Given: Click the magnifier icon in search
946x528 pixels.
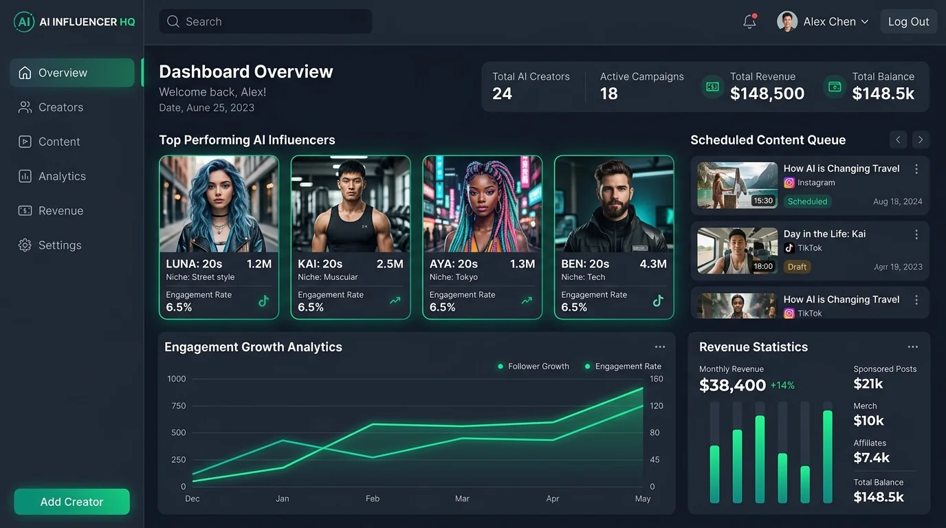Looking at the screenshot, I should click(x=173, y=21).
